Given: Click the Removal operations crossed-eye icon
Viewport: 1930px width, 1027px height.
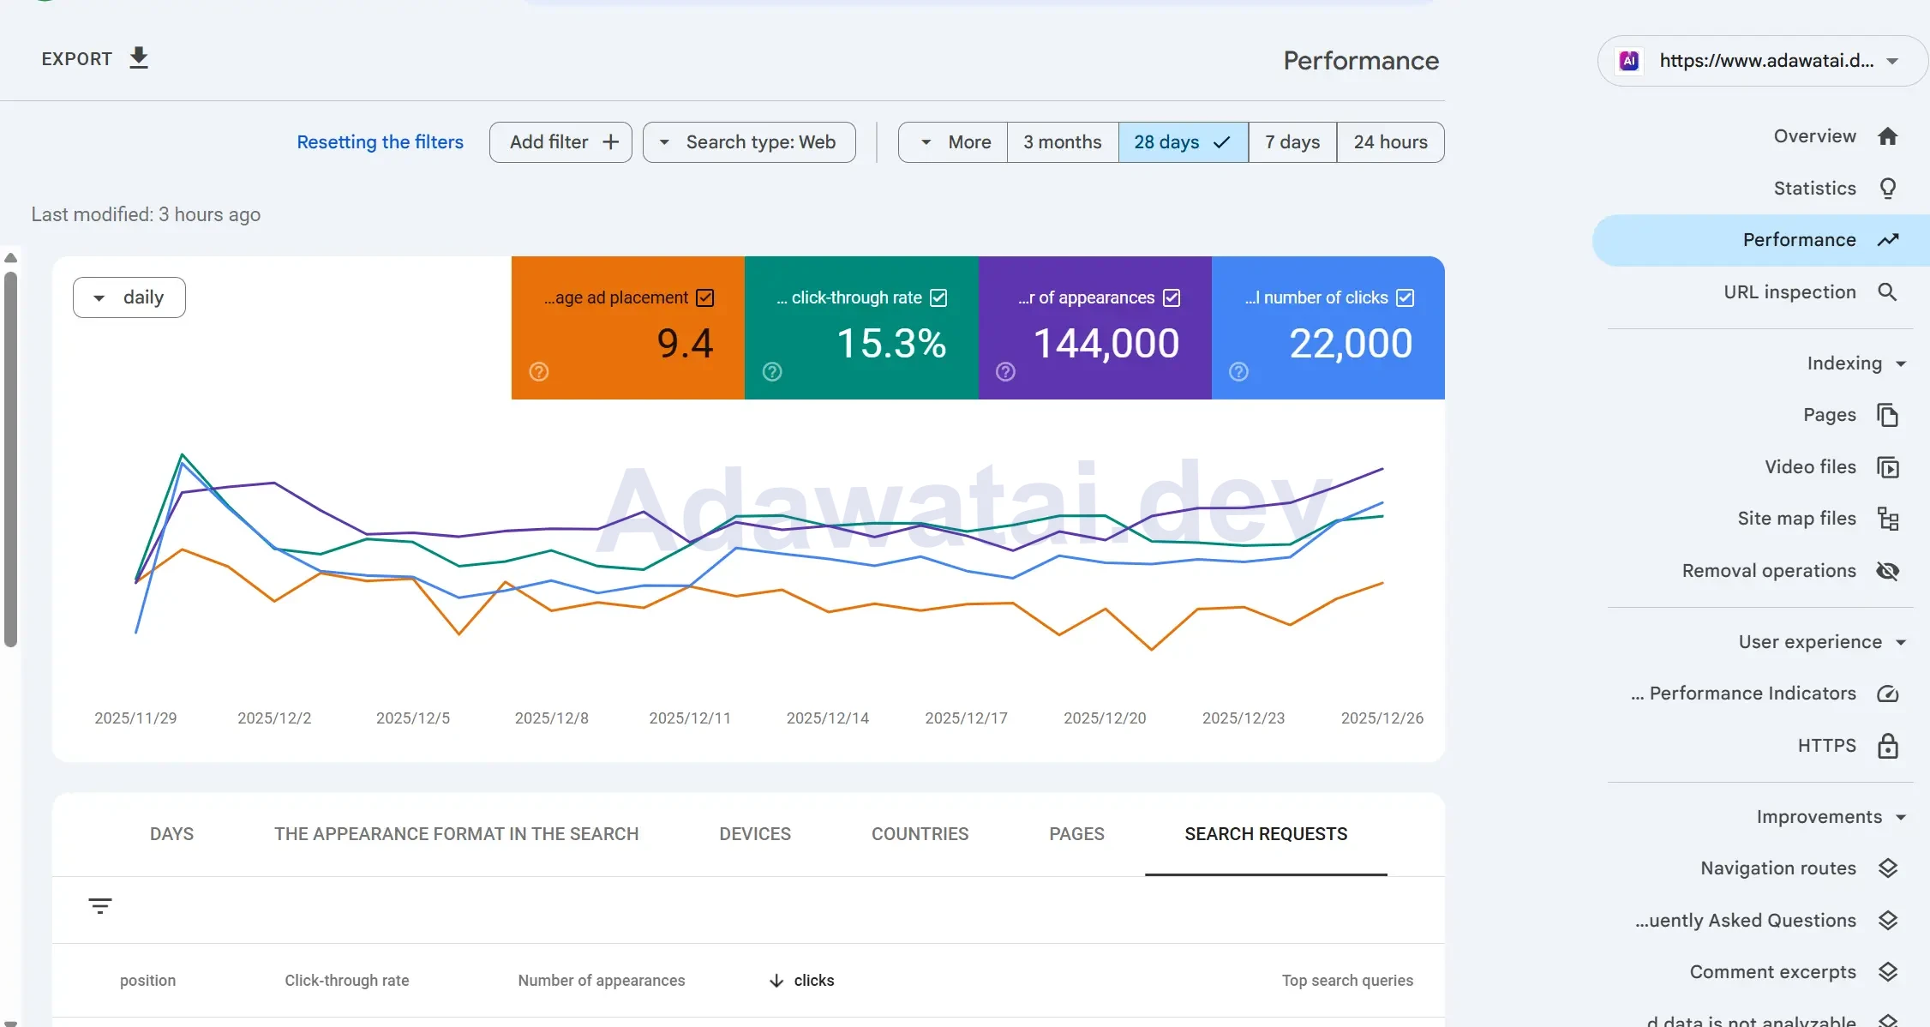Looking at the screenshot, I should point(1887,571).
